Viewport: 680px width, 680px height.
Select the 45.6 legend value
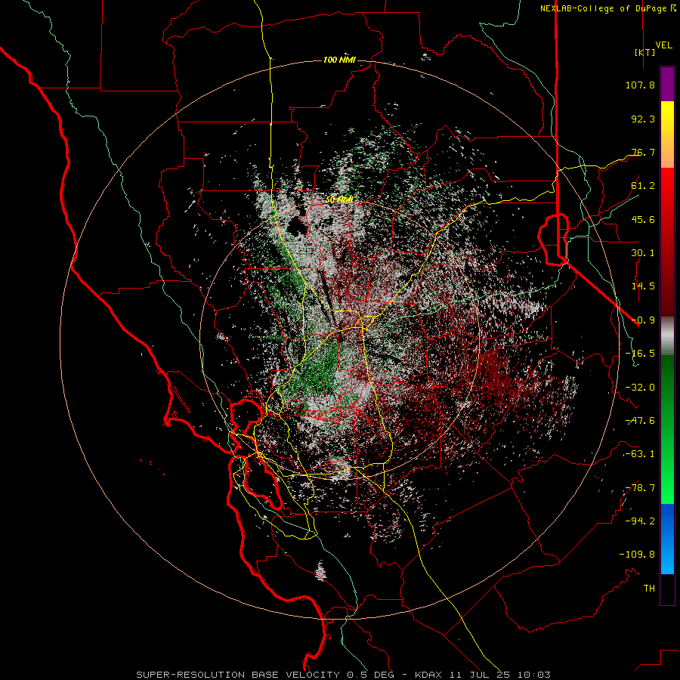tap(643, 219)
